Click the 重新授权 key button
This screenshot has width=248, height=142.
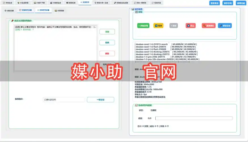209,26
